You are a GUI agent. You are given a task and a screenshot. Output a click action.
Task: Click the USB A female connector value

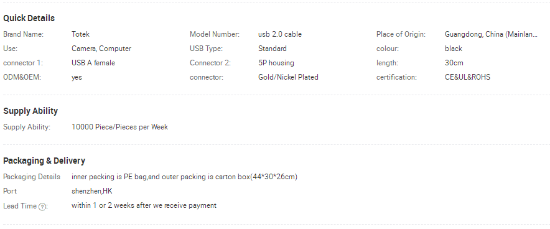pyautogui.click(x=93, y=63)
